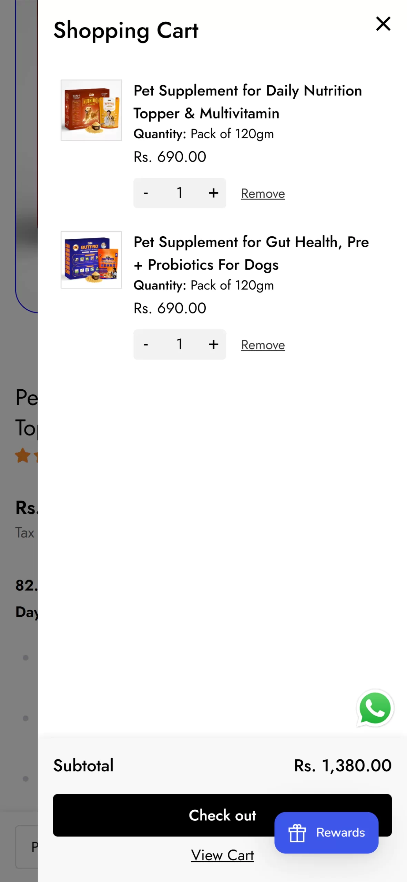407x882 pixels.
Task: Open Gut Health GutPro product thumbnail
Action: (91, 260)
